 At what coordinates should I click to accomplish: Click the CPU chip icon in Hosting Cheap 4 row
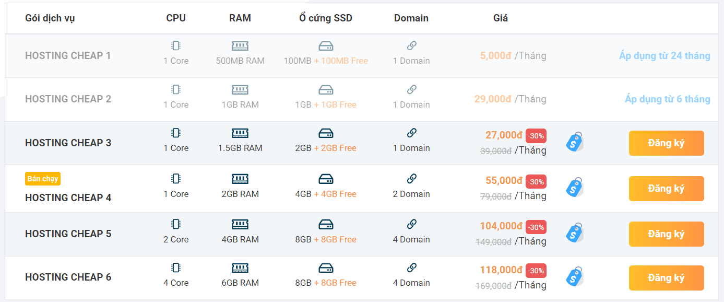(176, 179)
